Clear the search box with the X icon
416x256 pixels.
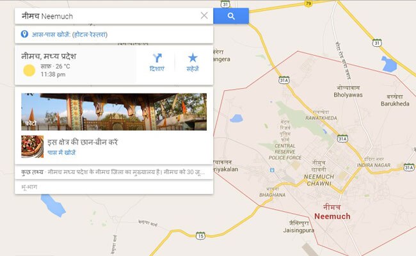204,15
